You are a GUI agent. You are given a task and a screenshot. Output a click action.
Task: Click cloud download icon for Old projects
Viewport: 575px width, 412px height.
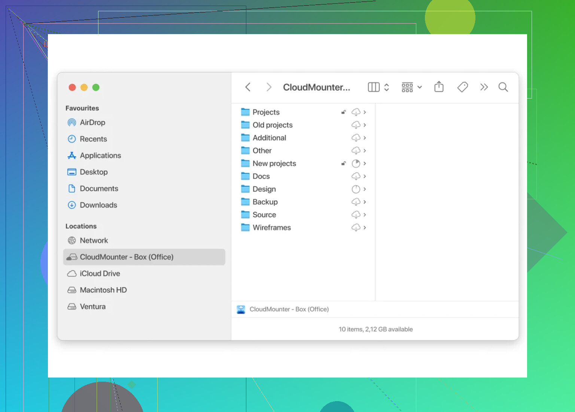coord(356,125)
